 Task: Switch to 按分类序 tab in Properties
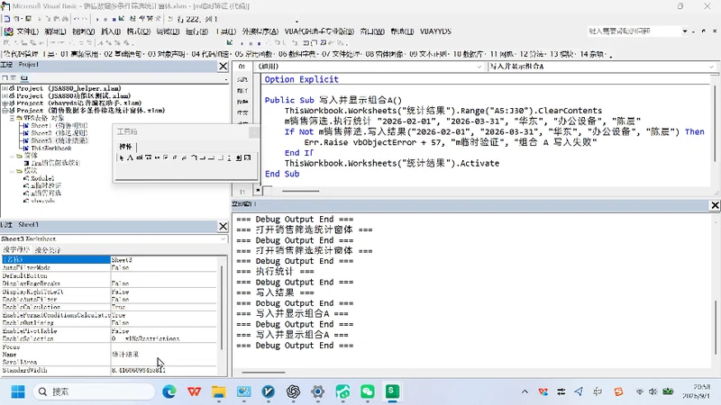48,250
